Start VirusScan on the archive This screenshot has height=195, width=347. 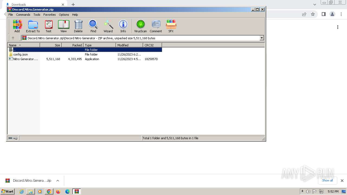coord(140,26)
